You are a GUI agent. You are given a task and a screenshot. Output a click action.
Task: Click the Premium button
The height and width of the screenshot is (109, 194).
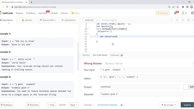pyautogui.click(x=162, y=13)
